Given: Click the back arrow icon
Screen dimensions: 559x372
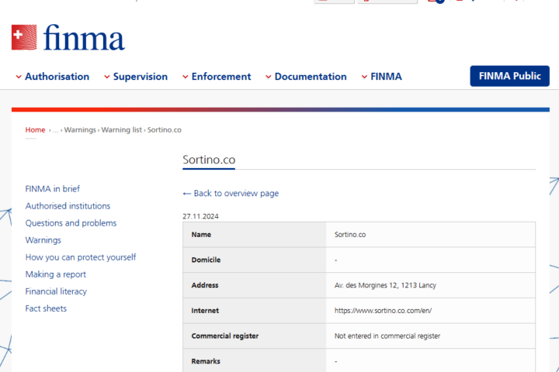Looking at the screenshot, I should coord(187,193).
